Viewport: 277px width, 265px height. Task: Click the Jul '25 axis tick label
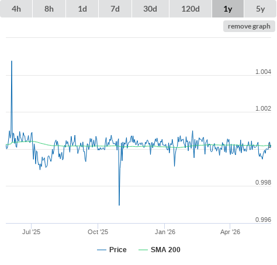coord(31,232)
